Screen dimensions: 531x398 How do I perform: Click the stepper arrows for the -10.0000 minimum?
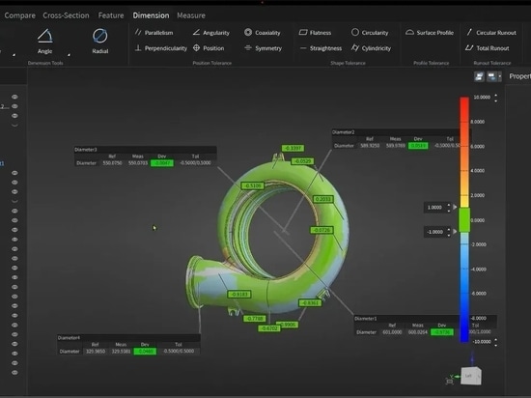pyautogui.click(x=496, y=342)
